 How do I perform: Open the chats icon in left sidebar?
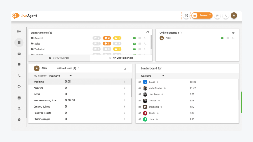point(19,64)
